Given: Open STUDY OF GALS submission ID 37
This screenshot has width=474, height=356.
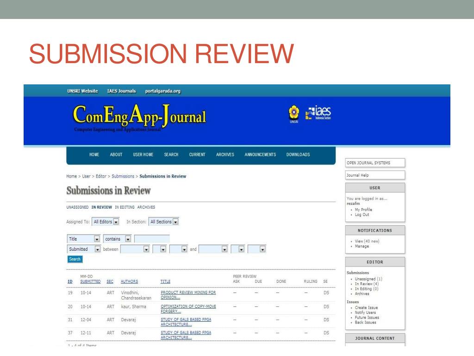Looking at the screenshot, I should click(186, 335).
